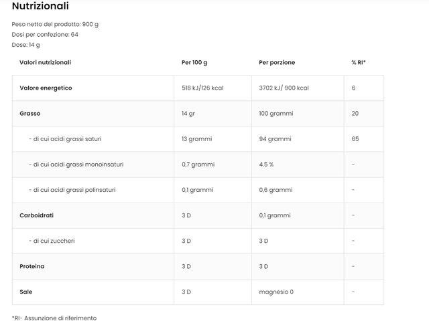
Task: Click the Dosi per confezione: 64 text
Action: 45,35
